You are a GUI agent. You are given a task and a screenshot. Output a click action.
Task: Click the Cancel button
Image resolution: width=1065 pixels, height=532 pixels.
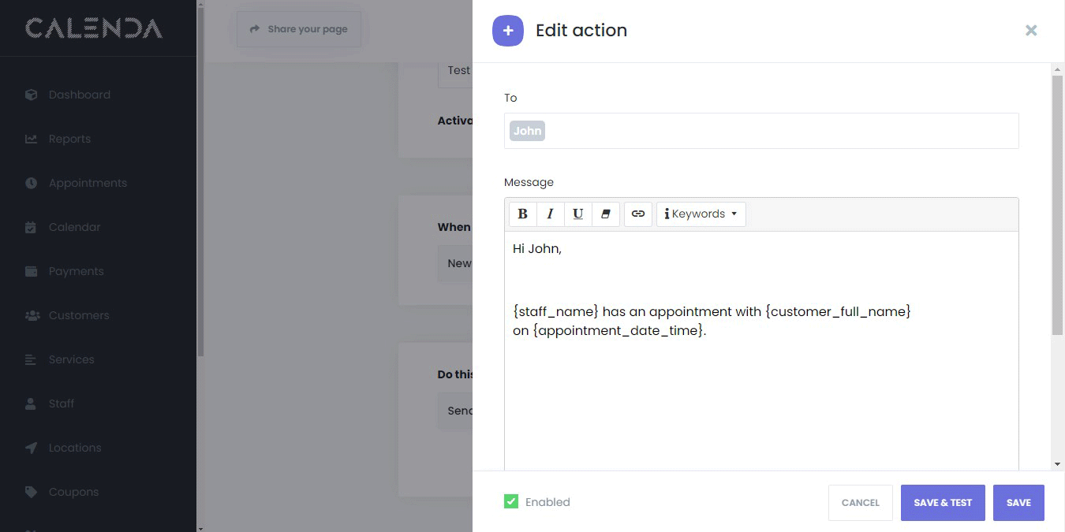coord(860,503)
